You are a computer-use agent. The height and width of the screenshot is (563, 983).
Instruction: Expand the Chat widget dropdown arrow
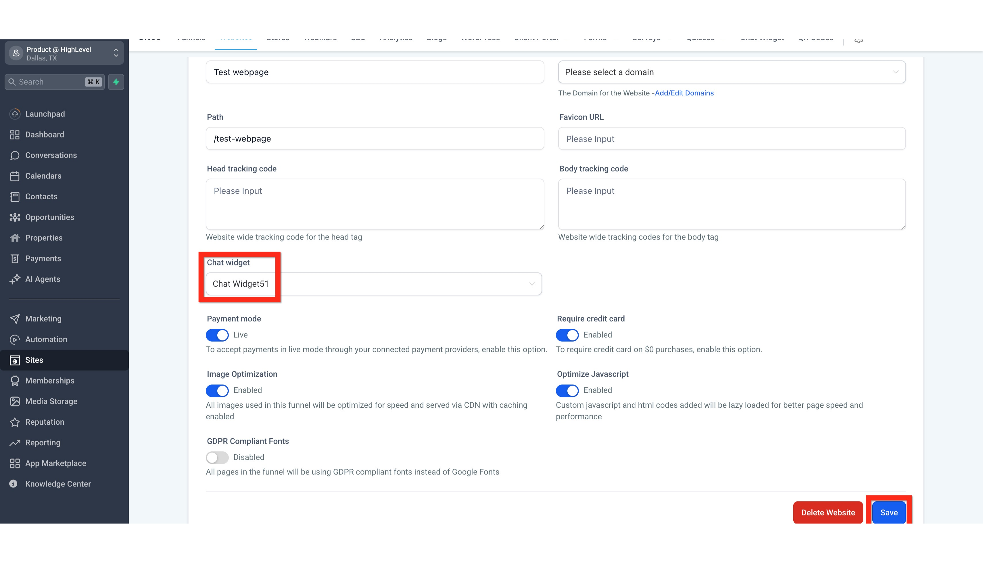532,284
